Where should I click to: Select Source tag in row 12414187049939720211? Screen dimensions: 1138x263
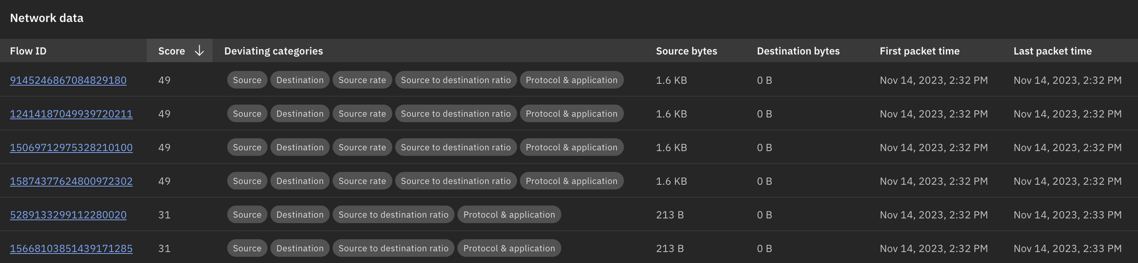(247, 113)
